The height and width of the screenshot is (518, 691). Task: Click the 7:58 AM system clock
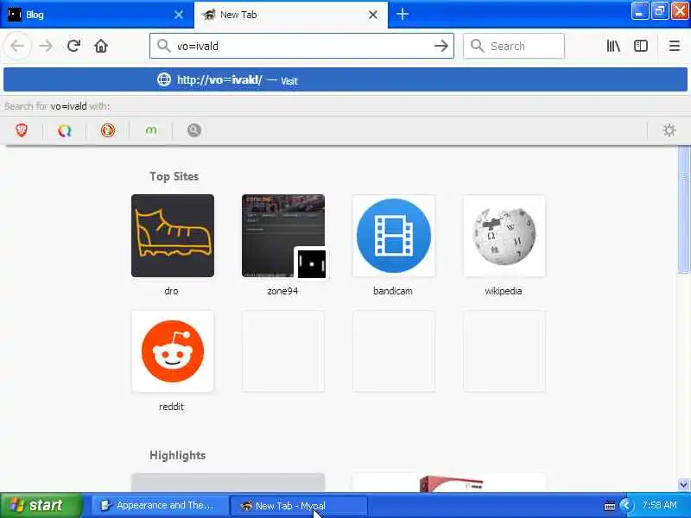pyautogui.click(x=660, y=505)
